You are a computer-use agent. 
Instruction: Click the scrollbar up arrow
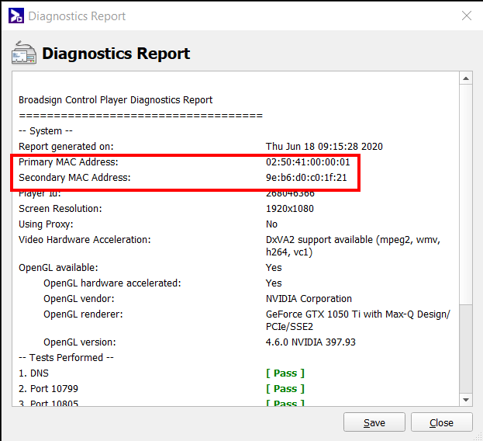[x=465, y=78]
